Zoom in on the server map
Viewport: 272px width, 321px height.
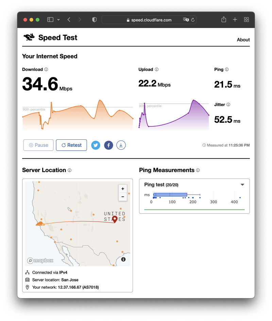(x=122, y=188)
